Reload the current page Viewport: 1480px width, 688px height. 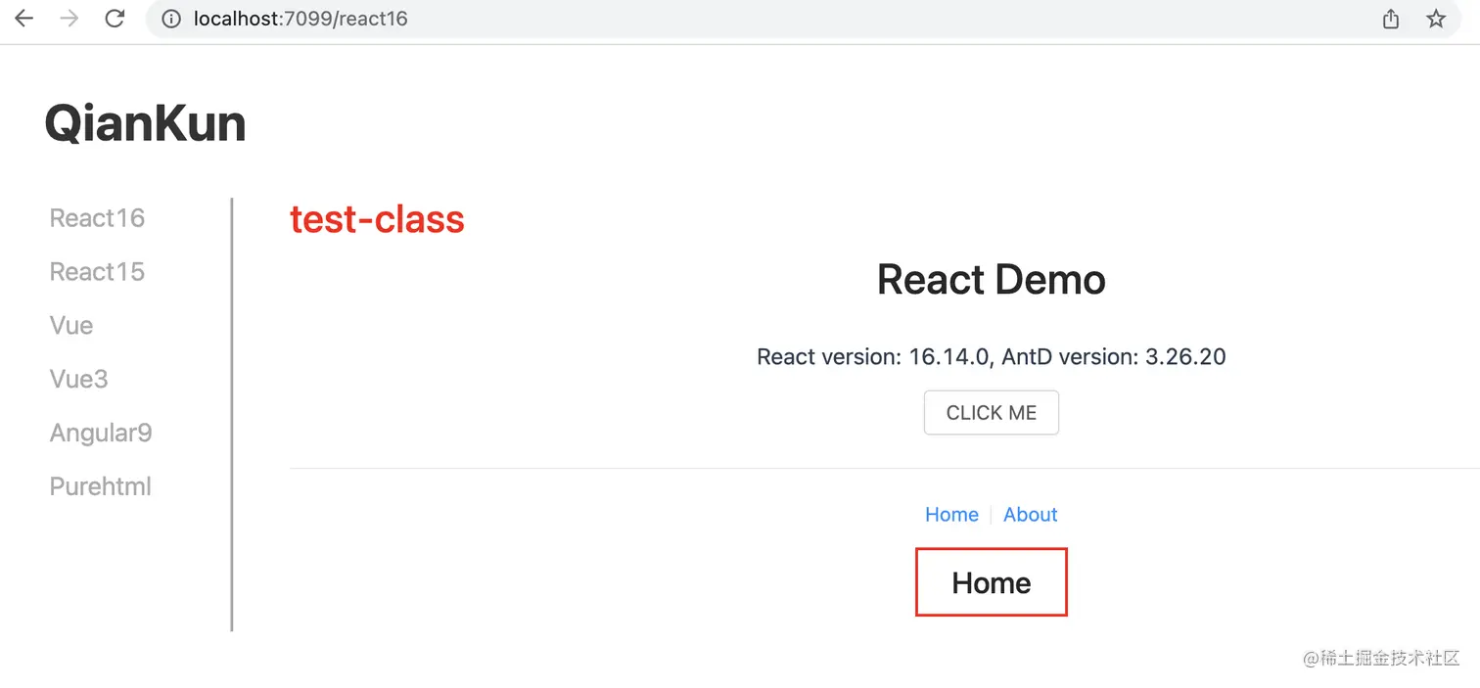115,19
